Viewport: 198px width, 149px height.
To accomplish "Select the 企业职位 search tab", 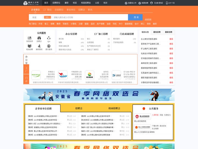I will (x=35, y=10).
